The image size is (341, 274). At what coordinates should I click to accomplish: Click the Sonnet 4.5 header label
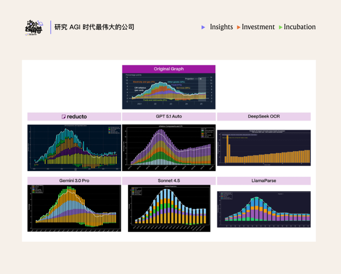tap(169, 181)
